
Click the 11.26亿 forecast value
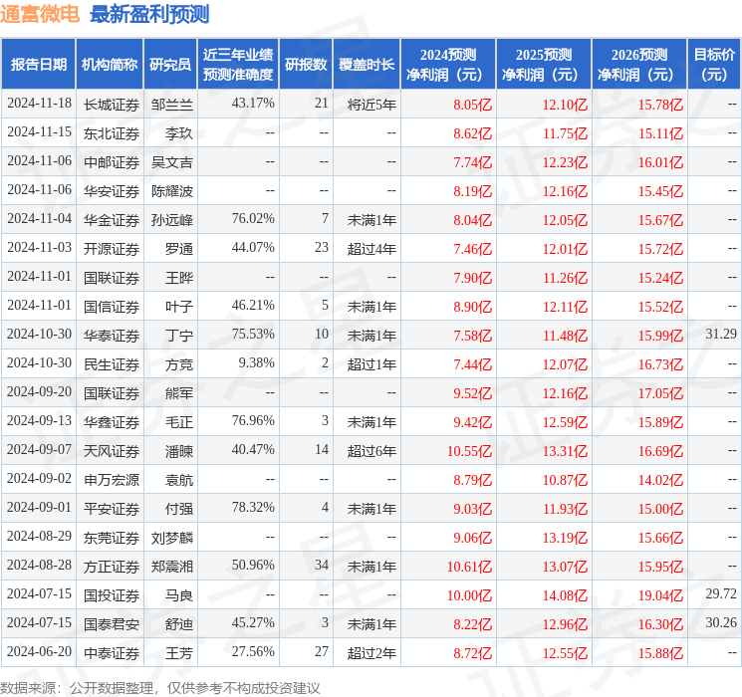coord(565,278)
